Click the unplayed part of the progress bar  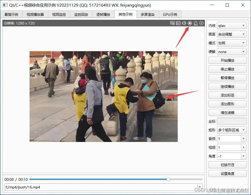pyautogui.click(x=186, y=179)
